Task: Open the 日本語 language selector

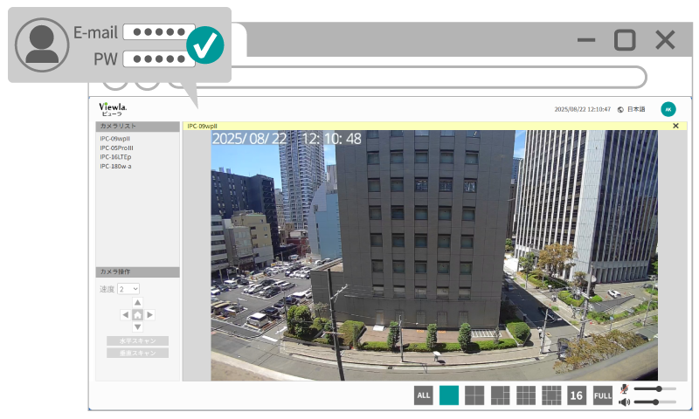Action: (x=631, y=109)
